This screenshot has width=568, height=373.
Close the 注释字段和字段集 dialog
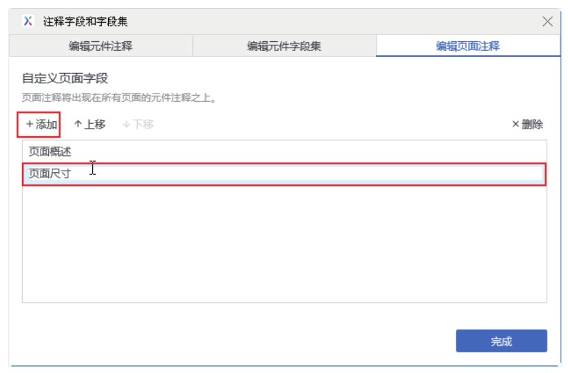[x=548, y=21]
